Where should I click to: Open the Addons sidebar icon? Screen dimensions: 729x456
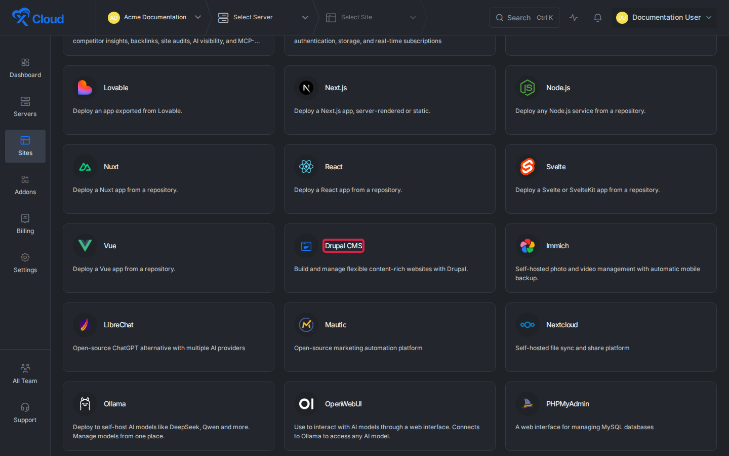tap(25, 179)
